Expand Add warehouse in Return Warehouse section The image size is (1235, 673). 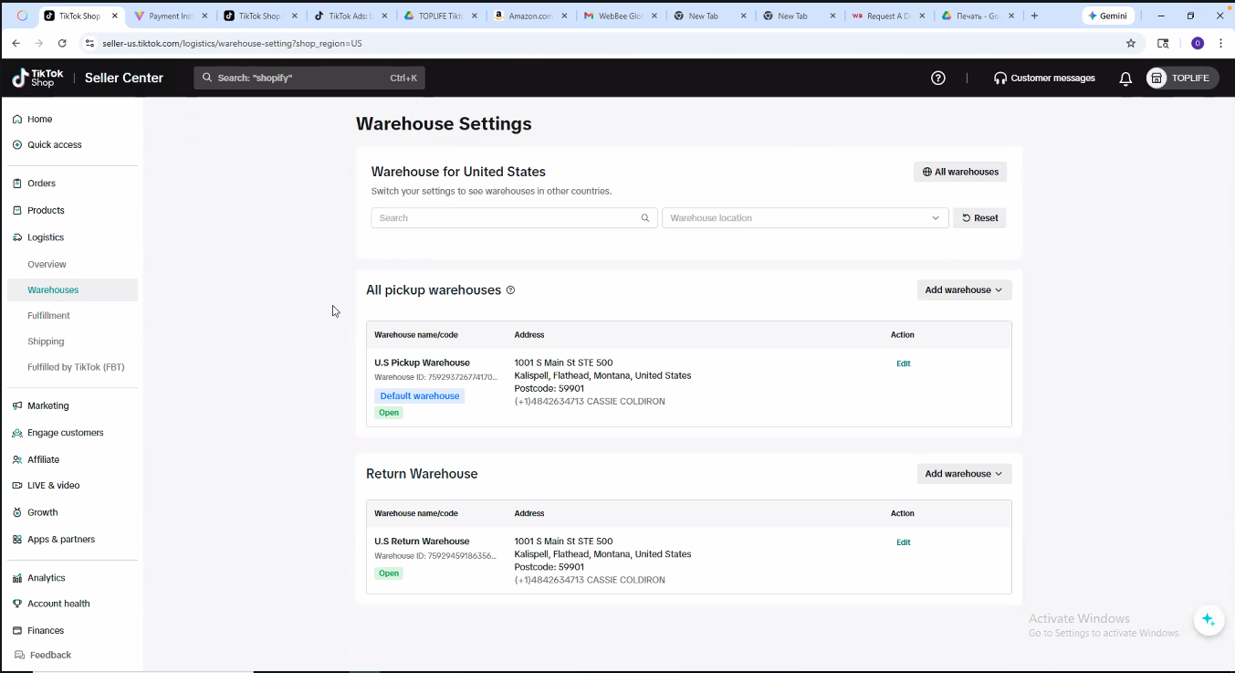coord(963,474)
